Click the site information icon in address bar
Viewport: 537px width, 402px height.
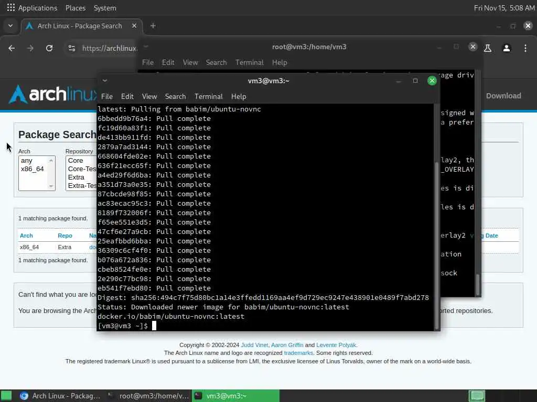tap(71, 48)
